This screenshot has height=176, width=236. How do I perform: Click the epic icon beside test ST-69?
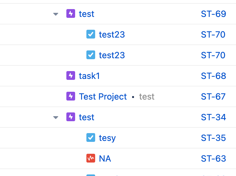pos(71,14)
